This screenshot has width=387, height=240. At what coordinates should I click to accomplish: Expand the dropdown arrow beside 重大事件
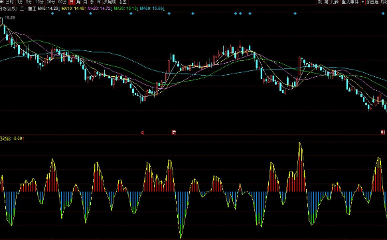tap(362, 2)
